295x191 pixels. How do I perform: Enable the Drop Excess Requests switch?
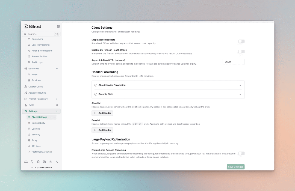click(241, 41)
